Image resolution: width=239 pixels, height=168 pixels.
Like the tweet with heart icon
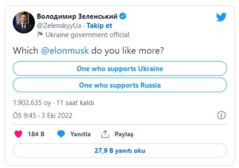point(18,134)
